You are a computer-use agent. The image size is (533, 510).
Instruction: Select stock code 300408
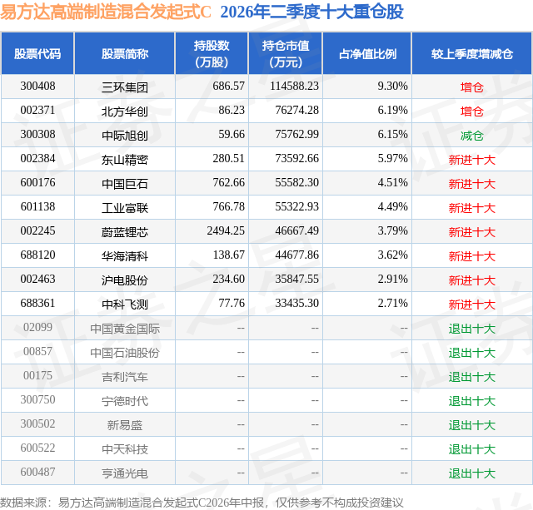[37, 87]
